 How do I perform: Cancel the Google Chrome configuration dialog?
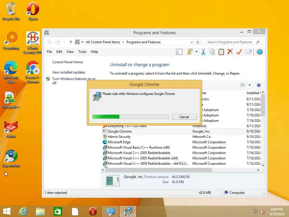tap(184, 117)
